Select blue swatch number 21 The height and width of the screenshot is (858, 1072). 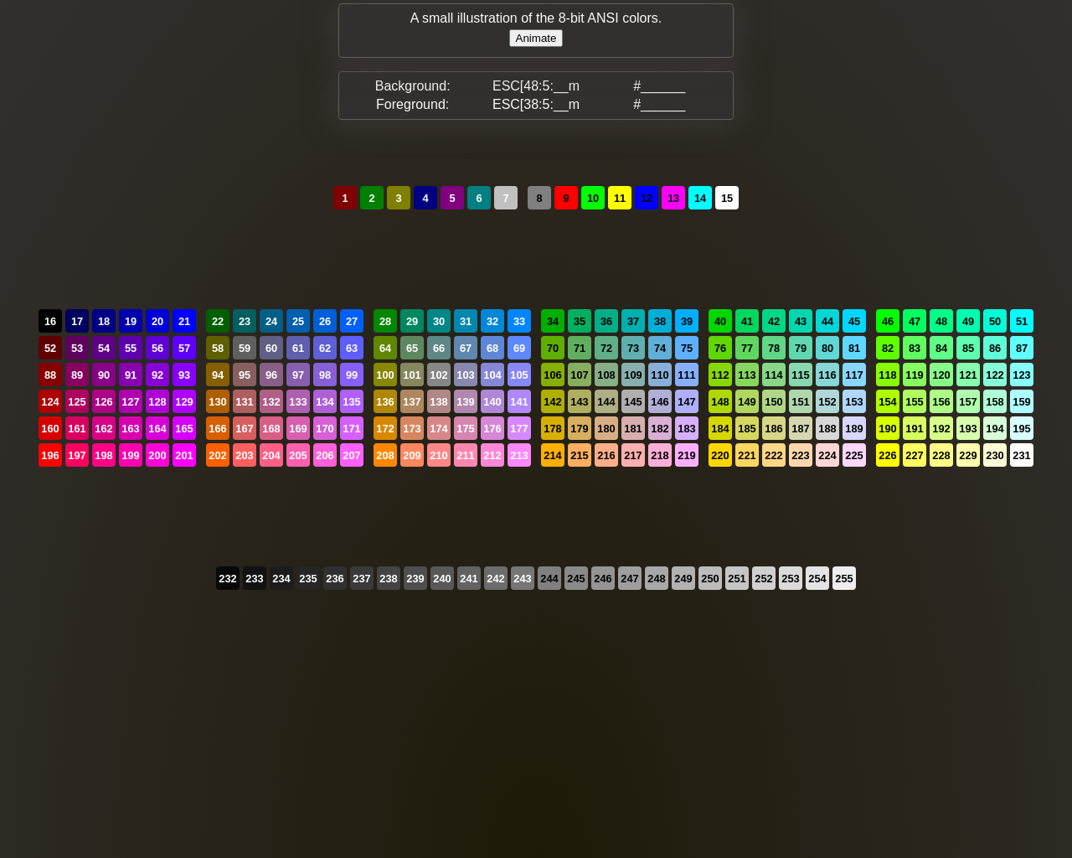click(184, 321)
